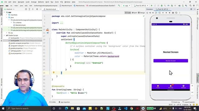This screenshot has width=199, height=111.
Task: Click emulator volume up icon
Action: click(x=150, y=13)
